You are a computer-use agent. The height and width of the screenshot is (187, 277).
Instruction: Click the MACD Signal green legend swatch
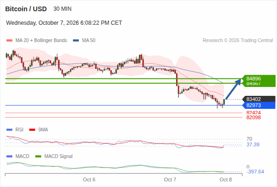pyautogui.click(x=38, y=157)
